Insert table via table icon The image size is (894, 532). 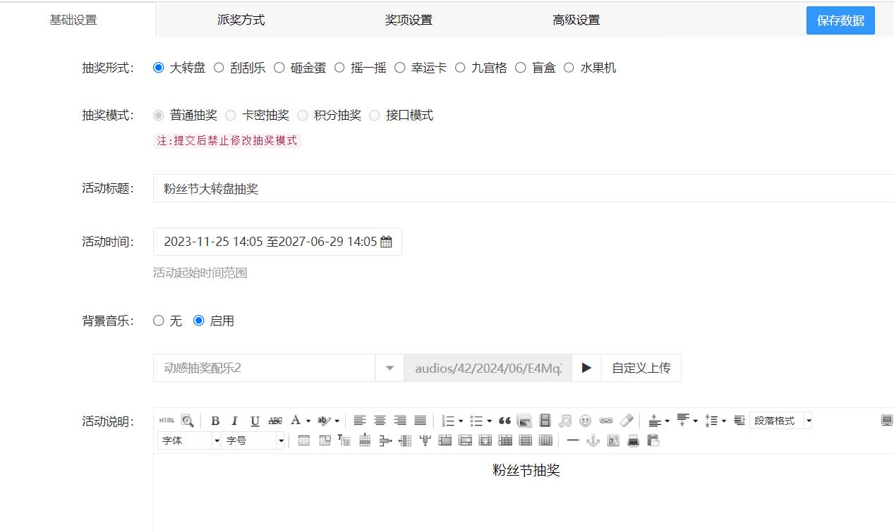(x=304, y=440)
